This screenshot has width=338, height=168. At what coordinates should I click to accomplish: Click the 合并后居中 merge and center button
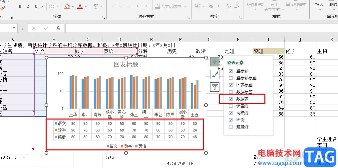click(x=168, y=6)
